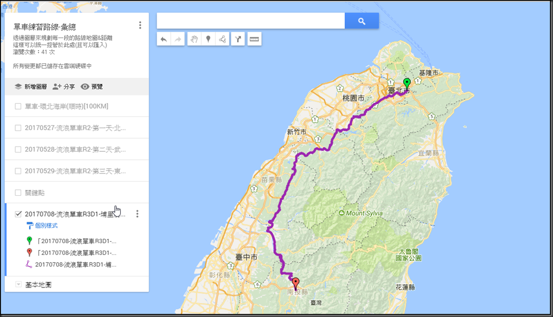Image resolution: width=553 pixels, height=317 pixels.
Task: Uncheck the 20170708 R3D1 layer checkbox
Action: 18,214
